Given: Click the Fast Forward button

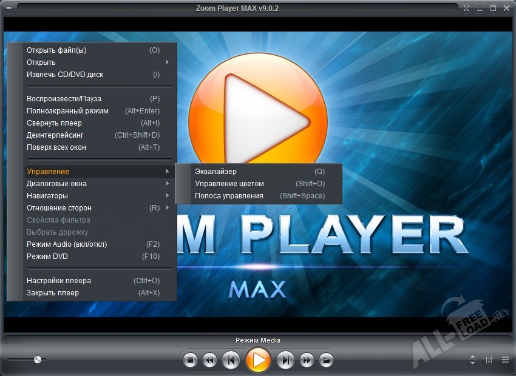Looking at the screenshot, I should click(x=307, y=360).
